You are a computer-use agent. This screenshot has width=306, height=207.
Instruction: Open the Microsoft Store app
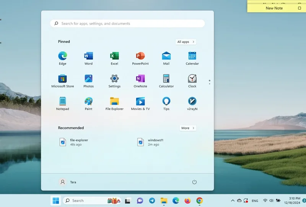coord(63,81)
